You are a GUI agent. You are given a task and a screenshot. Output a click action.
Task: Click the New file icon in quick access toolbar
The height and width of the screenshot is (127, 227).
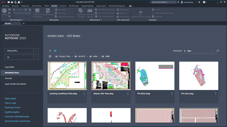coord(9,2)
